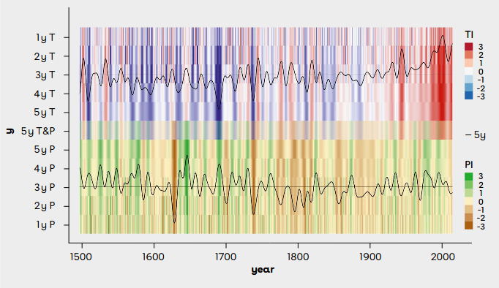Click the 1500 tick label on year axis
This screenshot has height=288, width=499.
coord(82,257)
